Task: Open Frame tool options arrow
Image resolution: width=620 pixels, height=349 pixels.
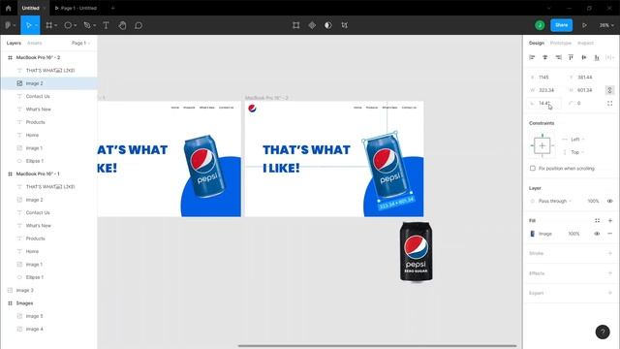Action: point(56,26)
